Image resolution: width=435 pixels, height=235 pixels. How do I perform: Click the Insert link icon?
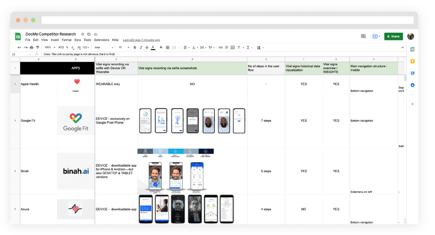point(220,48)
